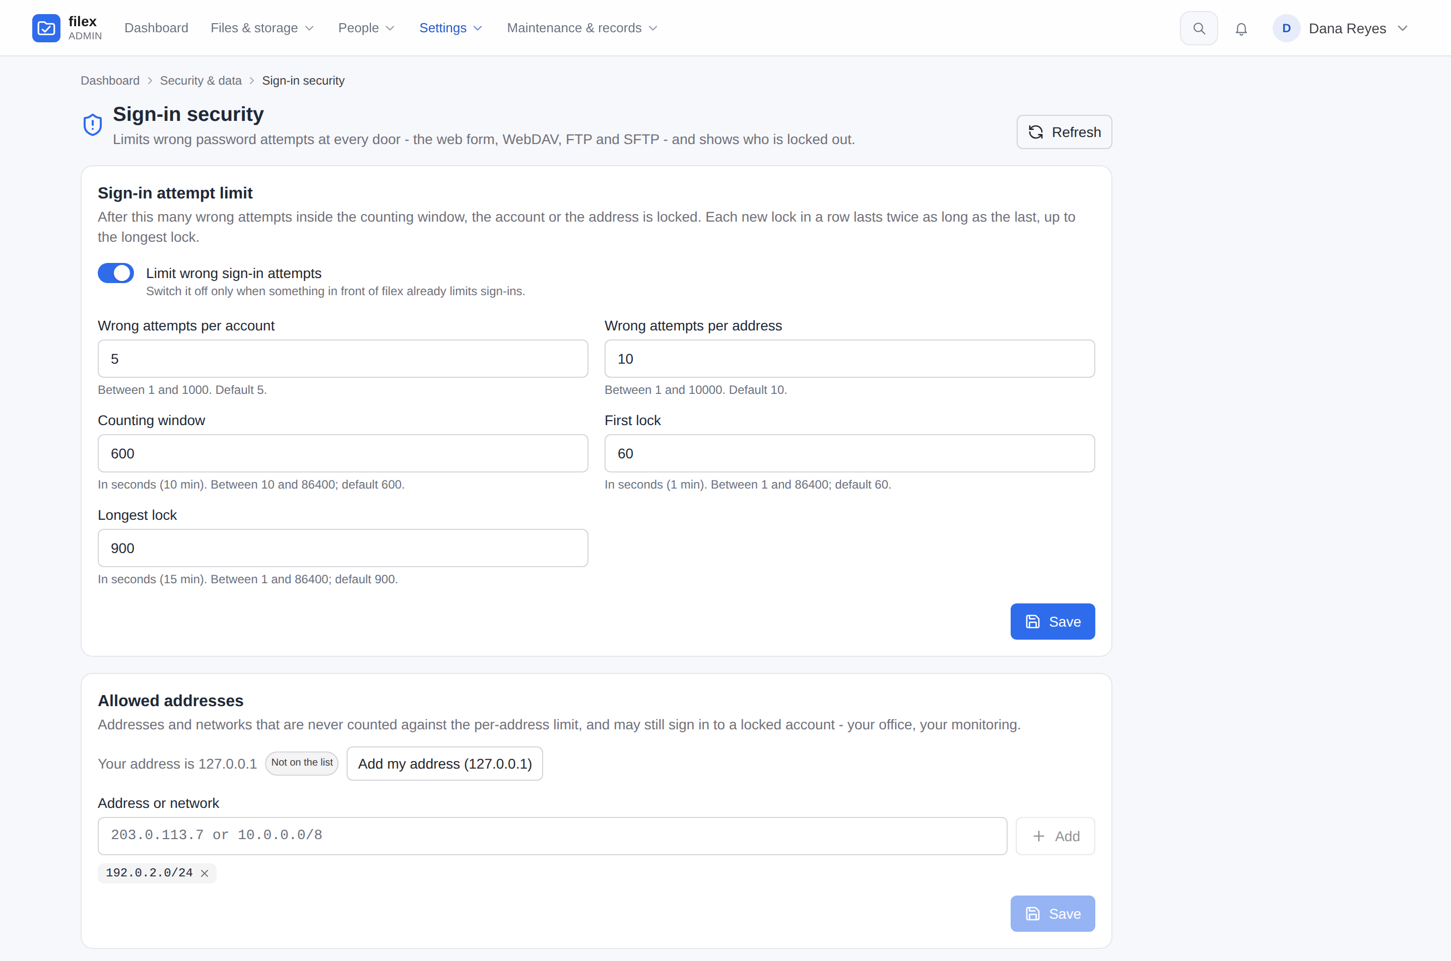Open Dana Reyes account menu
The height and width of the screenshot is (961, 1451).
1341,28
